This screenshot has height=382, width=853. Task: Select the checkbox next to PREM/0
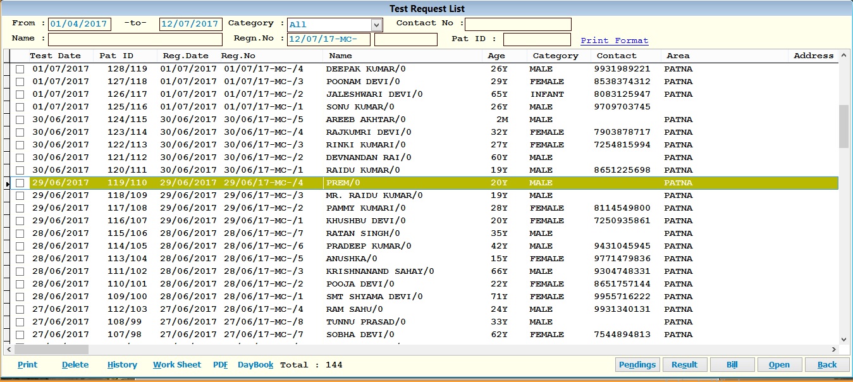[20, 183]
